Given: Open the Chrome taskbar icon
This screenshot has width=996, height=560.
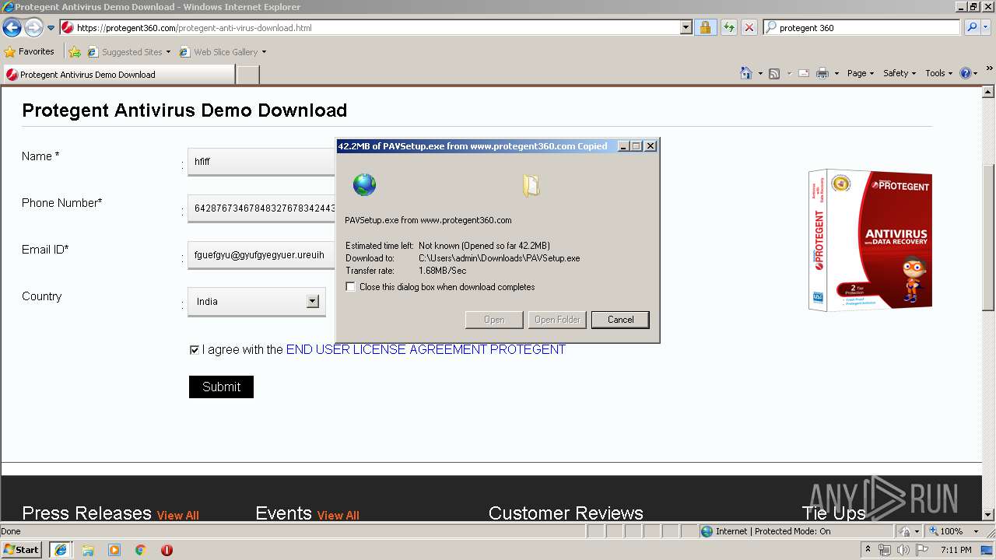Looking at the screenshot, I should [141, 550].
